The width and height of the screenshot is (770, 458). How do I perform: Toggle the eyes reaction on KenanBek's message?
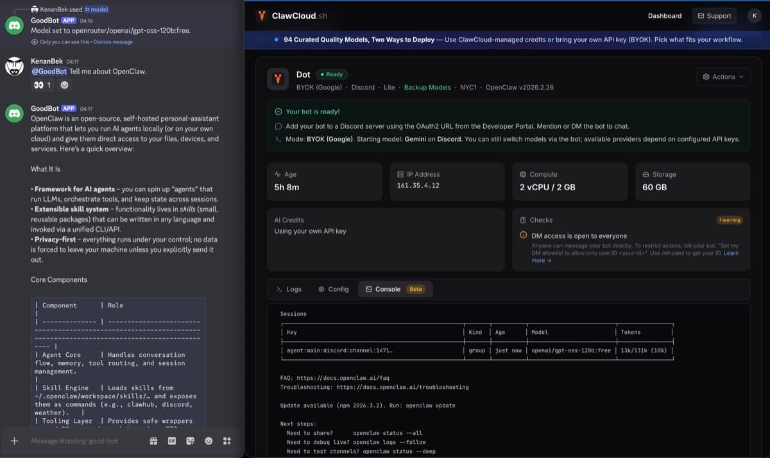coord(41,85)
